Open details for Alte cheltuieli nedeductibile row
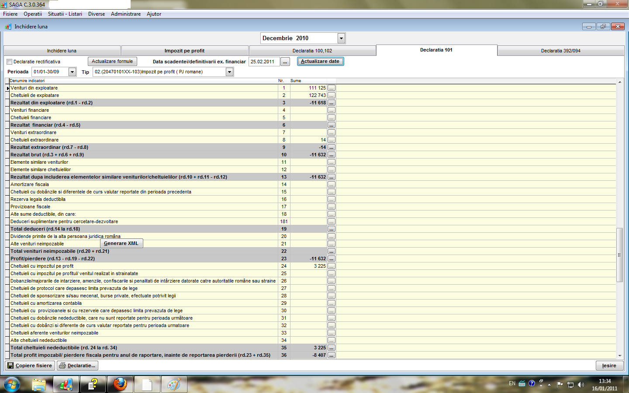Image resolution: width=629 pixels, height=393 pixels. pos(332,340)
